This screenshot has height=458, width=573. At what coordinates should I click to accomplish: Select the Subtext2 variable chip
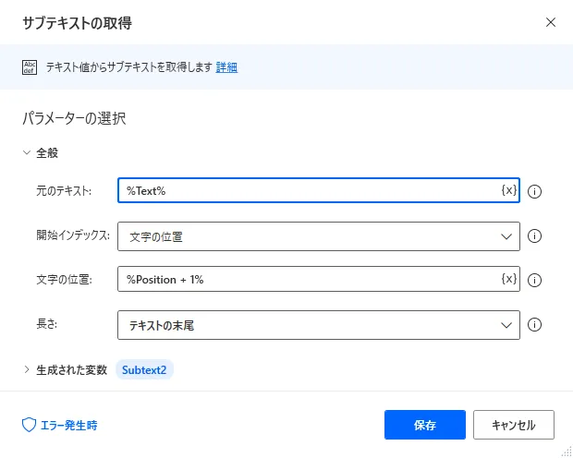[144, 370]
